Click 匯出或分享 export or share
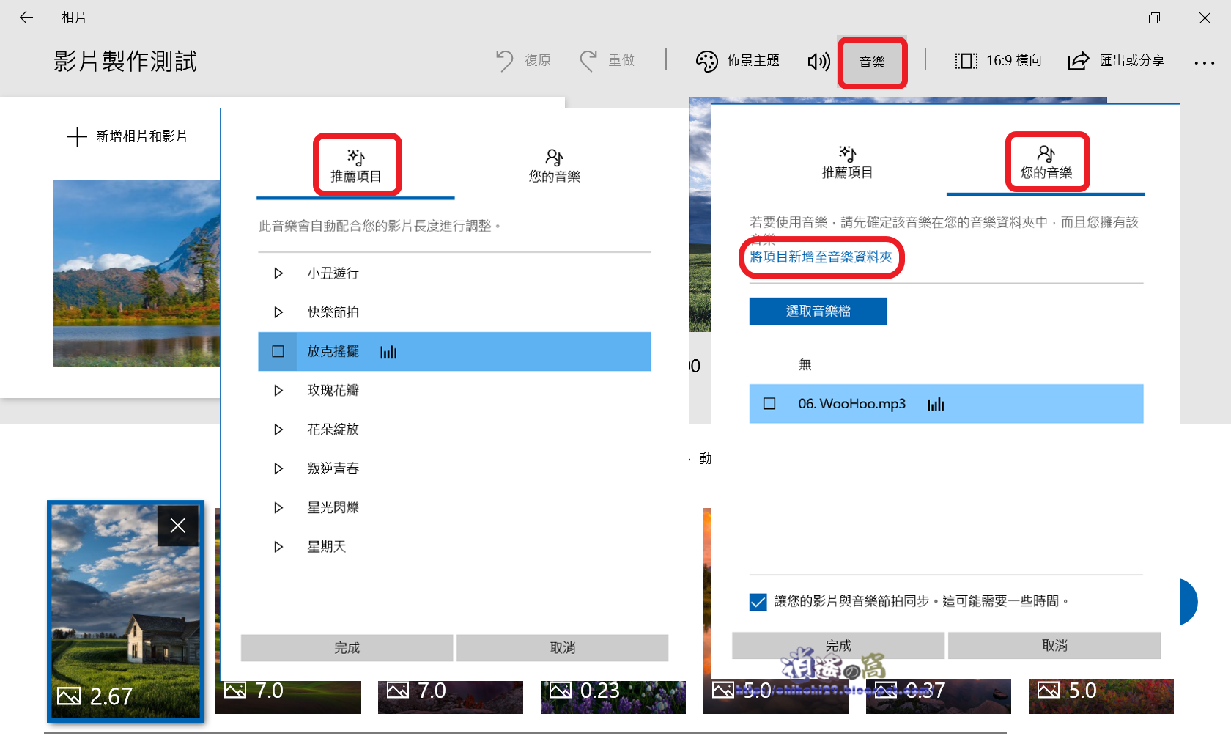The width and height of the screenshot is (1231, 736). 1116,60
